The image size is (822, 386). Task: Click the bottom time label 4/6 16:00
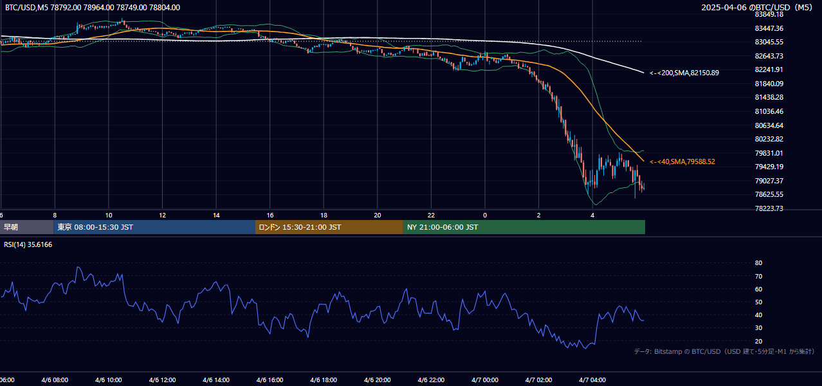(x=270, y=380)
